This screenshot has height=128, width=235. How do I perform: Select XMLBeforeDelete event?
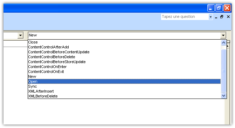point(124,96)
